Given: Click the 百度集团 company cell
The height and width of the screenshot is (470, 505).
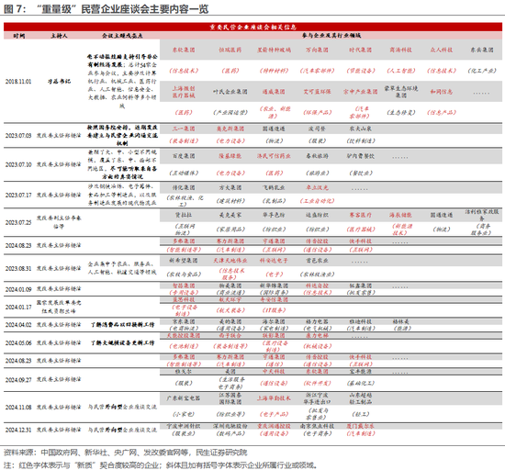Looking at the screenshot, I should (x=184, y=156).
